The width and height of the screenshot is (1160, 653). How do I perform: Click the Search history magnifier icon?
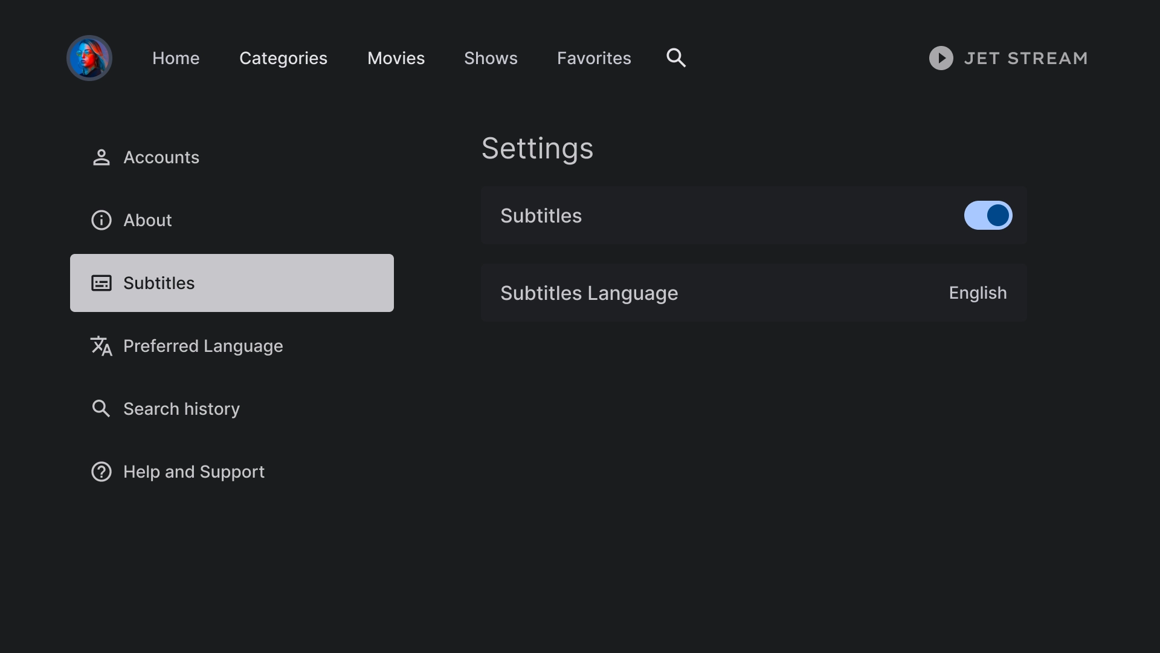pyautogui.click(x=101, y=408)
